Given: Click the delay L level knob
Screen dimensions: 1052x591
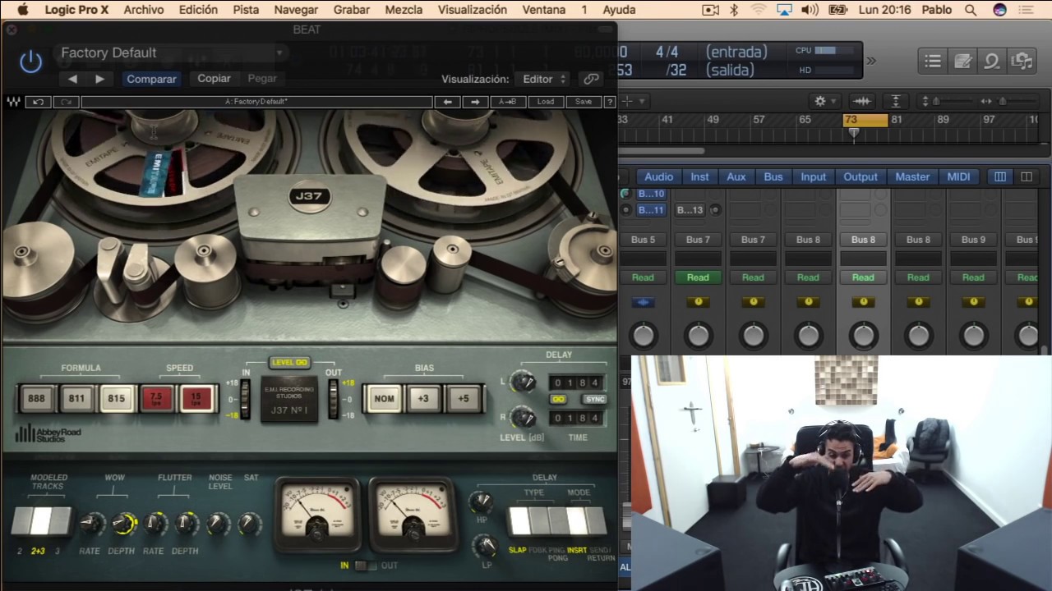Looking at the screenshot, I should click(523, 382).
